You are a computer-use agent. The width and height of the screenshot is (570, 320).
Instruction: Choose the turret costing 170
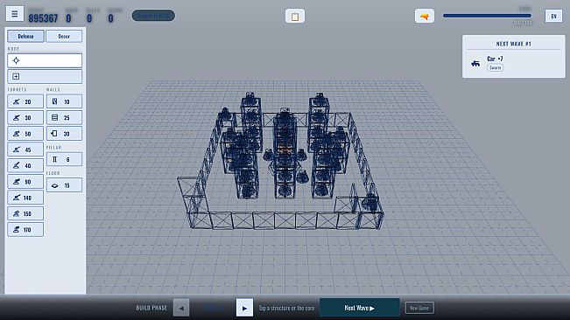[25, 230]
